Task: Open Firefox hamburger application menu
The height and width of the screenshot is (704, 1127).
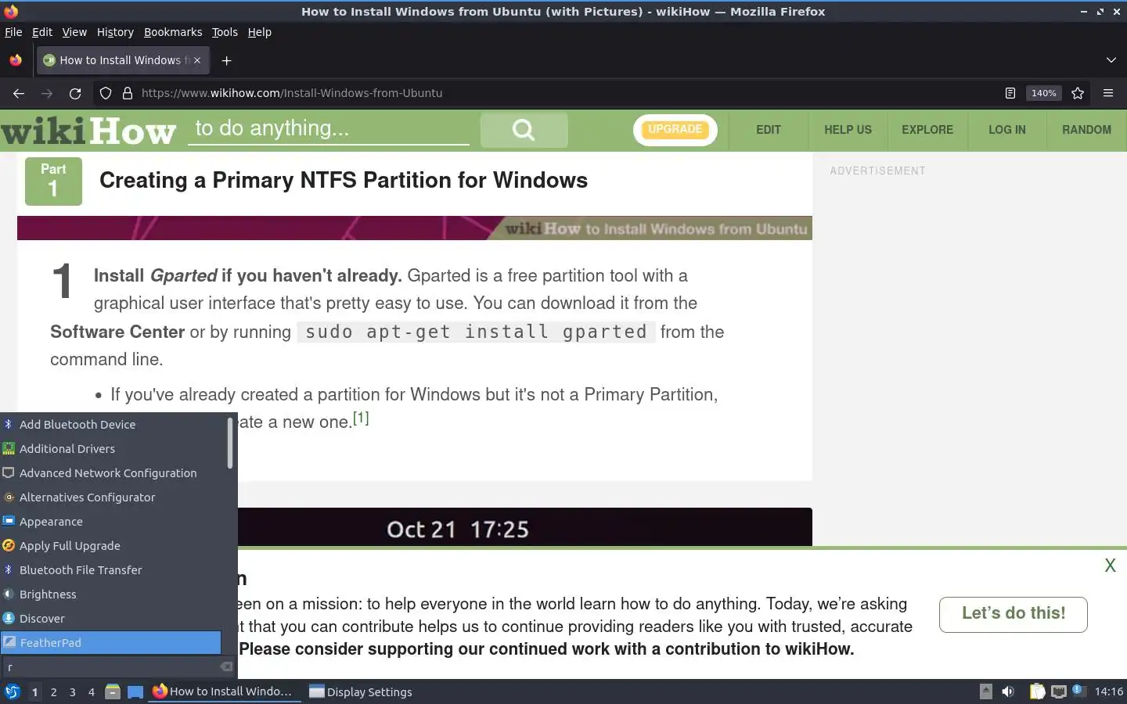Action: tap(1108, 93)
